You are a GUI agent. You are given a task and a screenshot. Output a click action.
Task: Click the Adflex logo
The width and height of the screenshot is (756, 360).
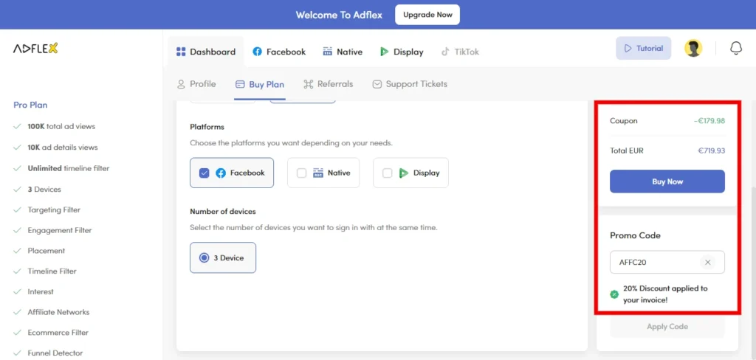pos(35,48)
